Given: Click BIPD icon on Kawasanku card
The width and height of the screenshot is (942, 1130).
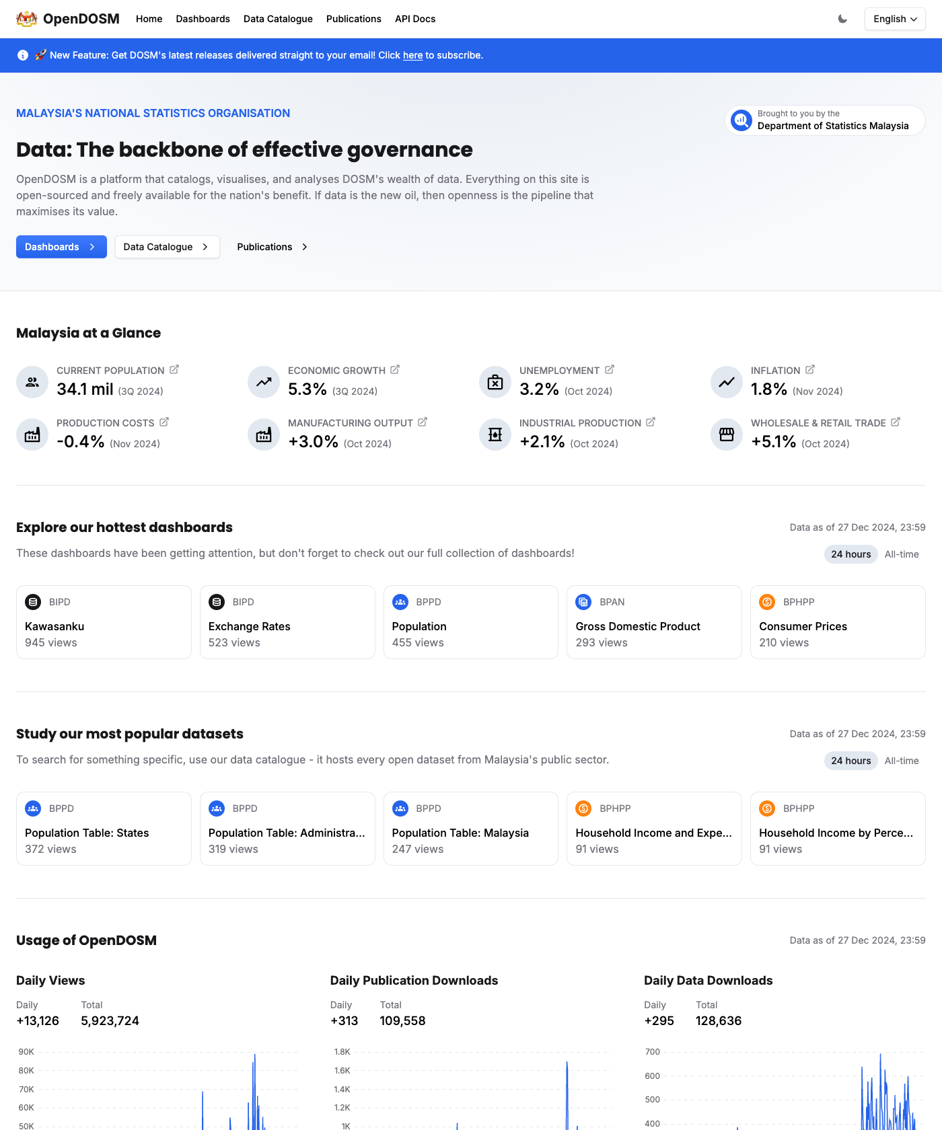Looking at the screenshot, I should click(x=33, y=602).
